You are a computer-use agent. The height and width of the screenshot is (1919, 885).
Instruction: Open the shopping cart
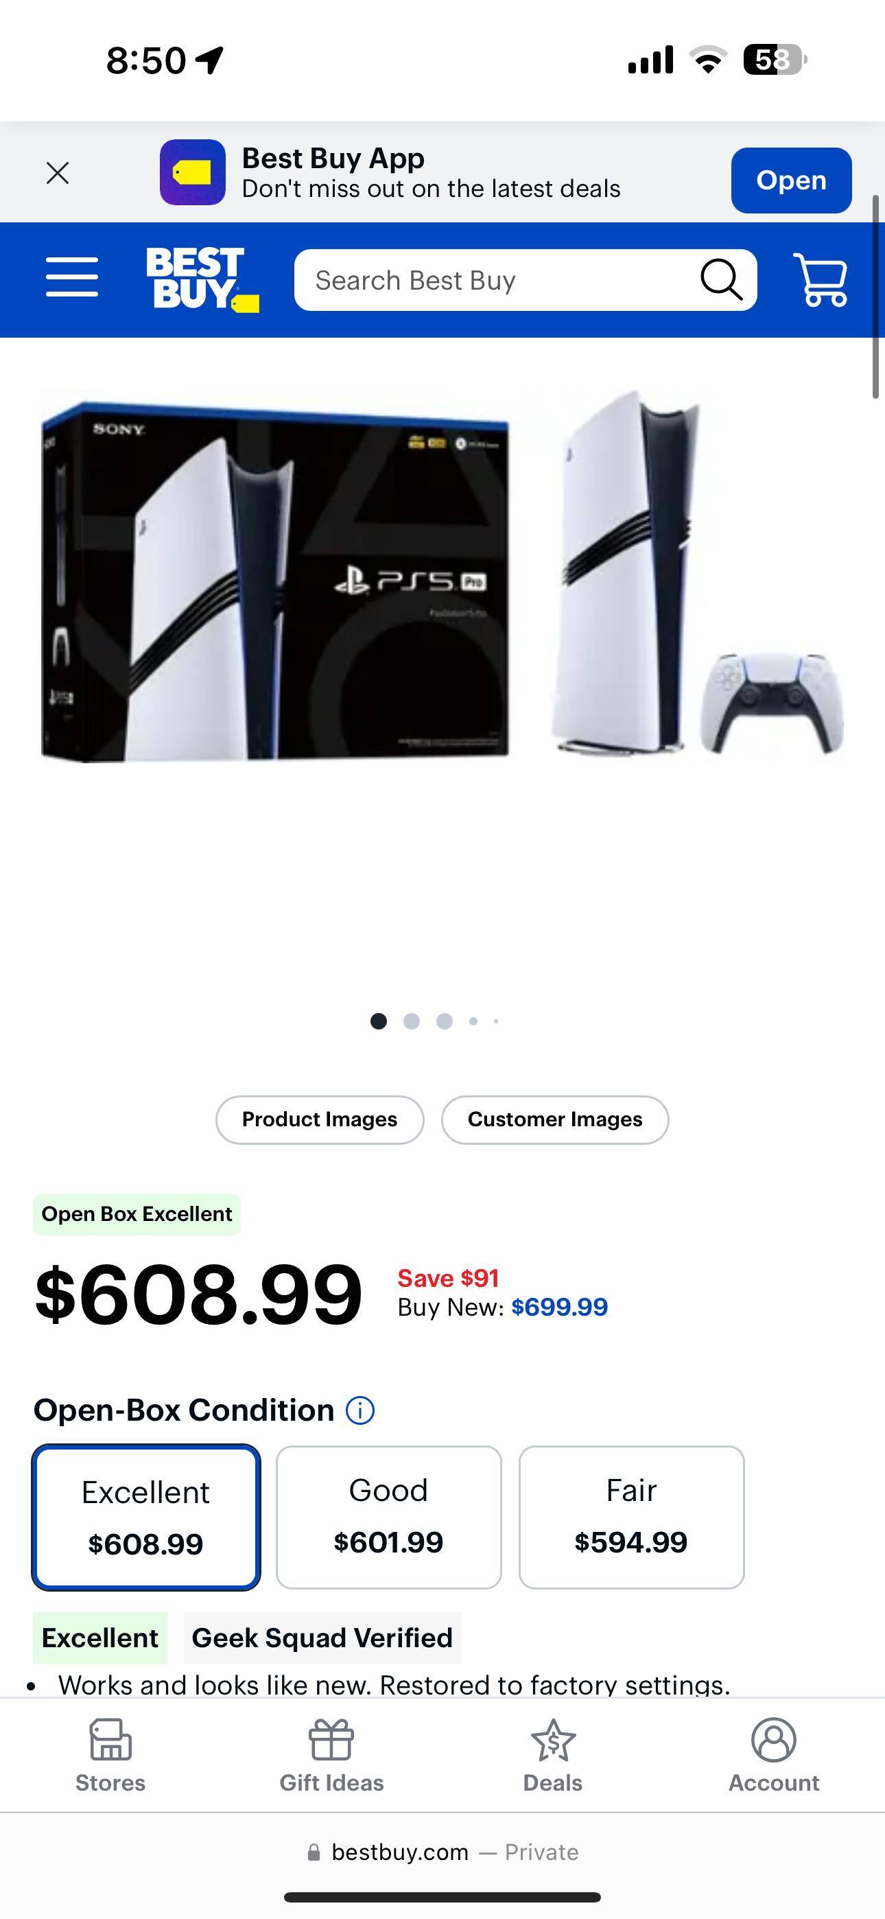tap(821, 279)
